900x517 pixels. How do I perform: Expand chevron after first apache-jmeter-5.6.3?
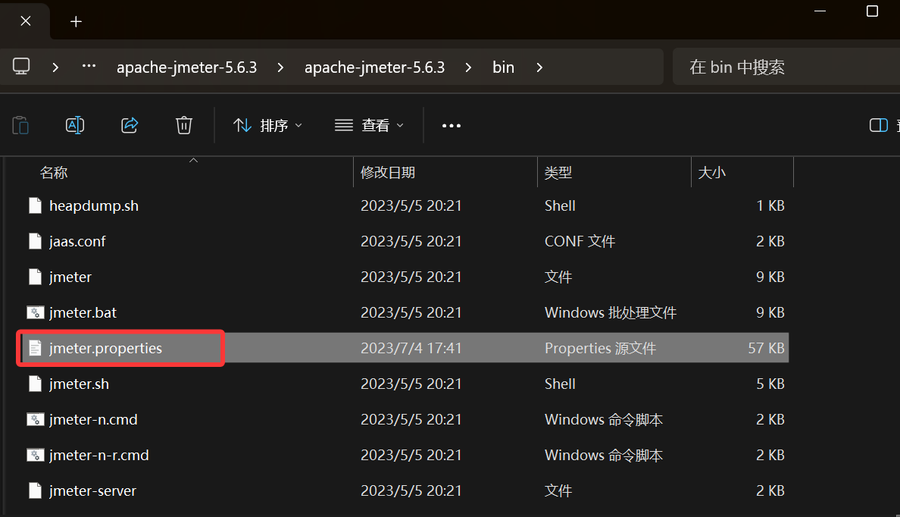click(x=280, y=67)
